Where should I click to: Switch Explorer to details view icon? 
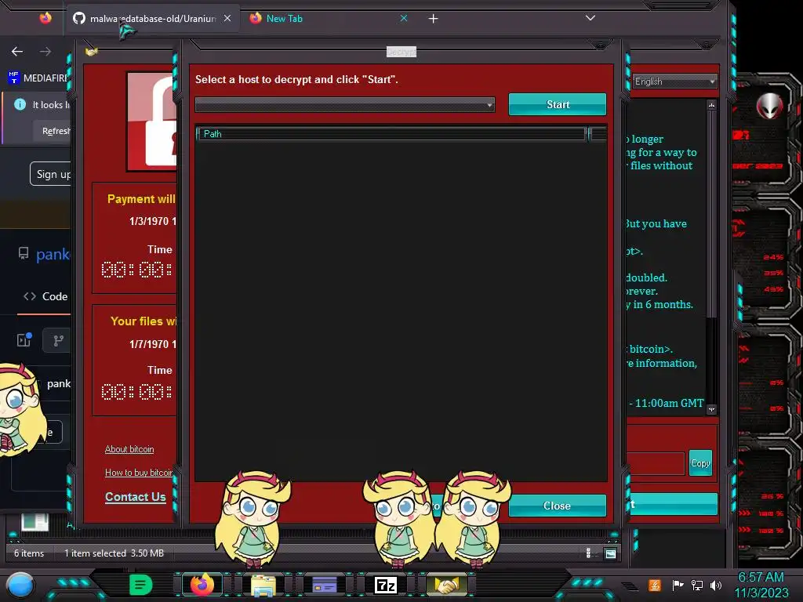pyautogui.click(x=588, y=553)
